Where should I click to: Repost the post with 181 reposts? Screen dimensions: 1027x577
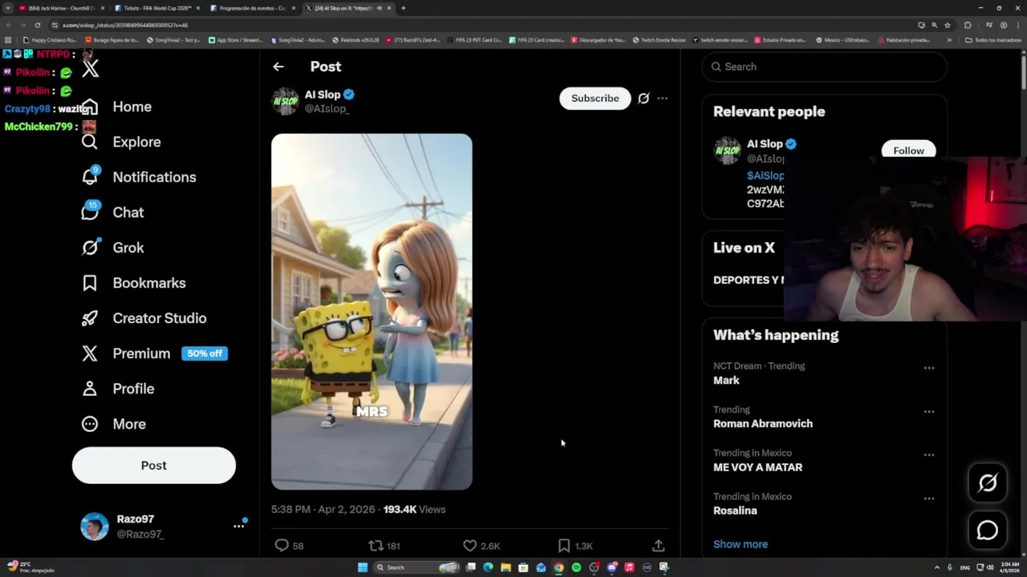pos(384,546)
